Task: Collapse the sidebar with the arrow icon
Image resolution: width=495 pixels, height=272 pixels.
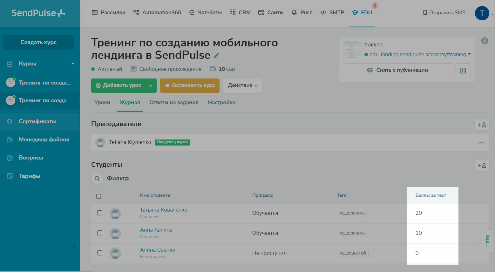Action: 74,246
